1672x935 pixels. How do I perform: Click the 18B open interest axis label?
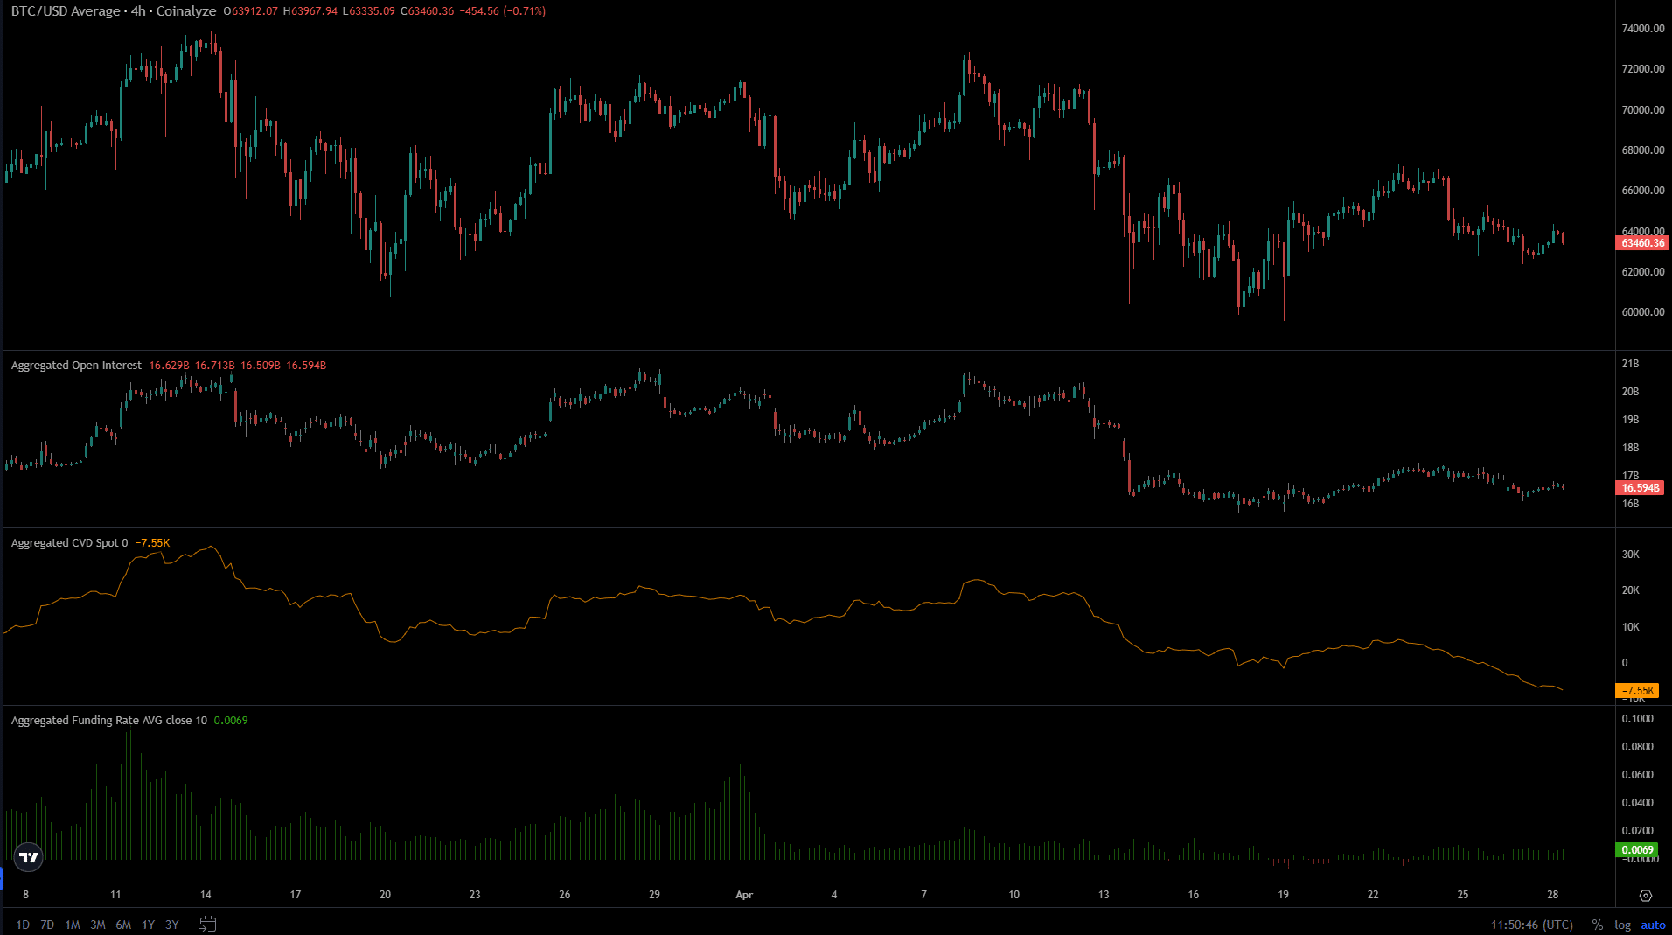click(x=1630, y=448)
